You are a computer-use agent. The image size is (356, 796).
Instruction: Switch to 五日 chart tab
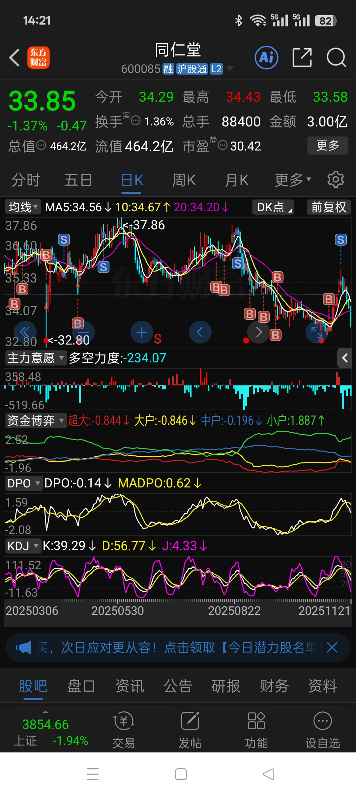(78, 180)
